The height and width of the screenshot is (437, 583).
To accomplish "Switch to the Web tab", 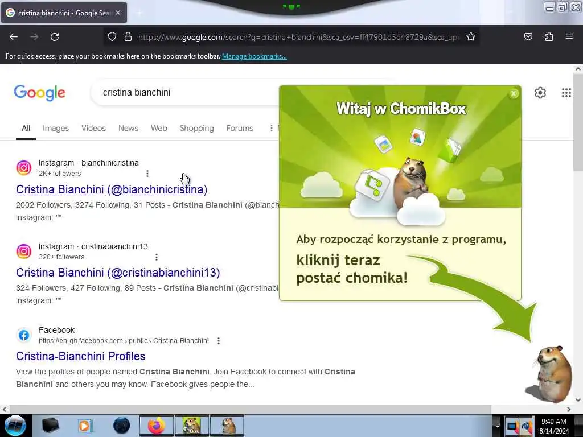I will [159, 129].
